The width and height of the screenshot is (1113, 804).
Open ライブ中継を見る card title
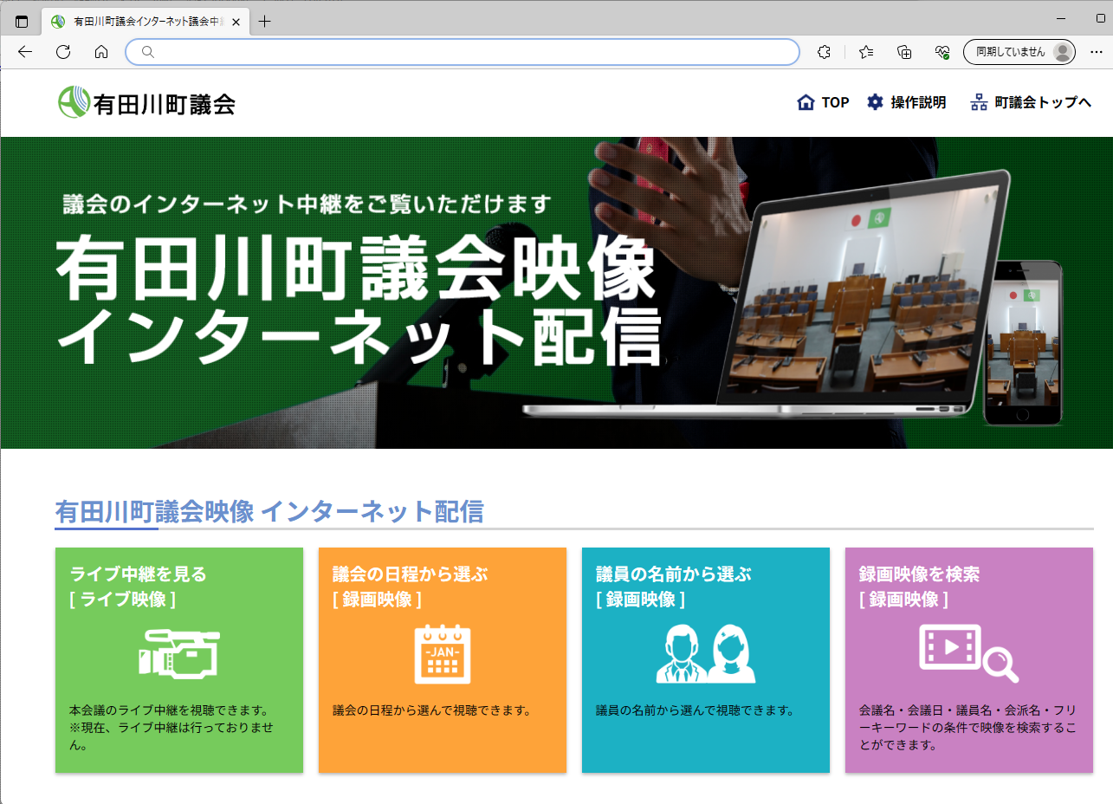pos(139,574)
